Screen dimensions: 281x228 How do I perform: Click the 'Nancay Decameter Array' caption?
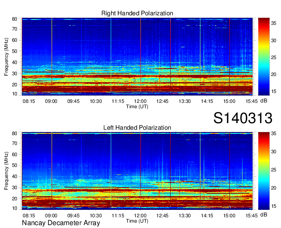point(61,223)
